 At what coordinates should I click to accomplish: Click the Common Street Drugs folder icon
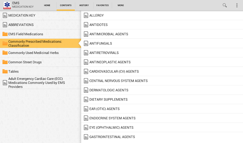[x=5, y=62]
